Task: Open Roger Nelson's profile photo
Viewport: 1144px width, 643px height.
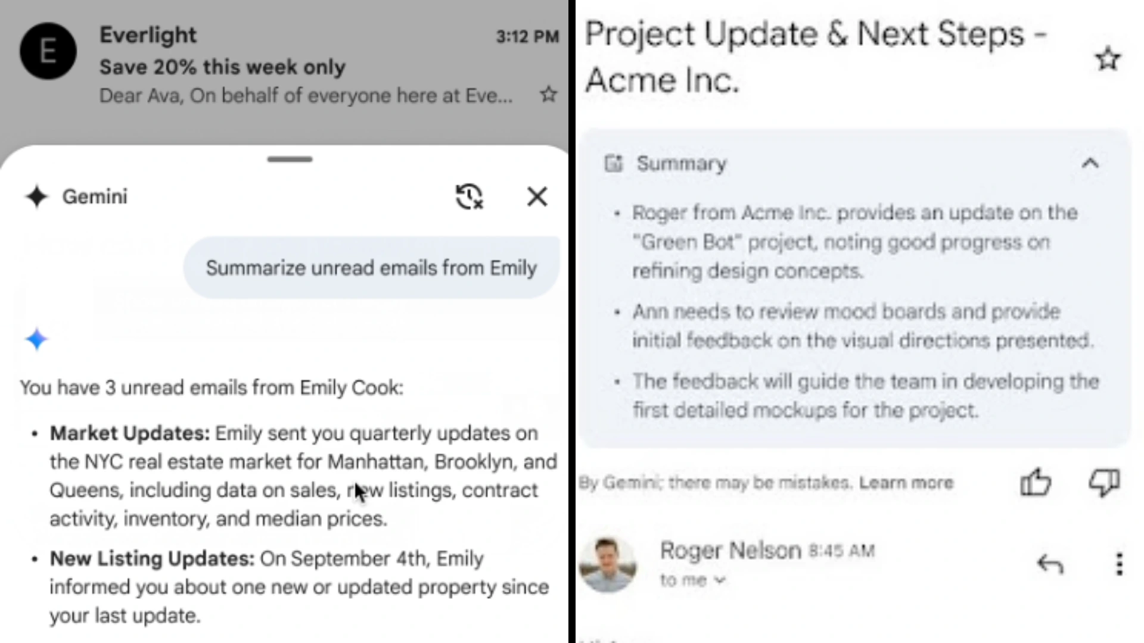Action: pyautogui.click(x=608, y=564)
